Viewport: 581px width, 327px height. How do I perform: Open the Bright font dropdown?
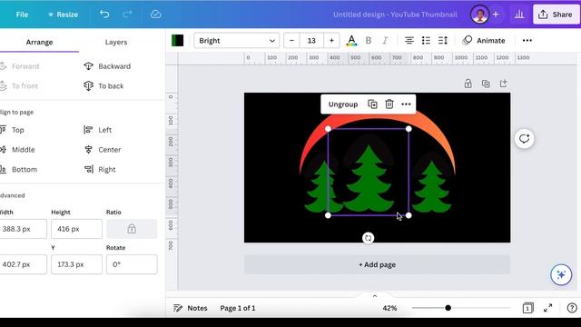pyautogui.click(x=236, y=40)
